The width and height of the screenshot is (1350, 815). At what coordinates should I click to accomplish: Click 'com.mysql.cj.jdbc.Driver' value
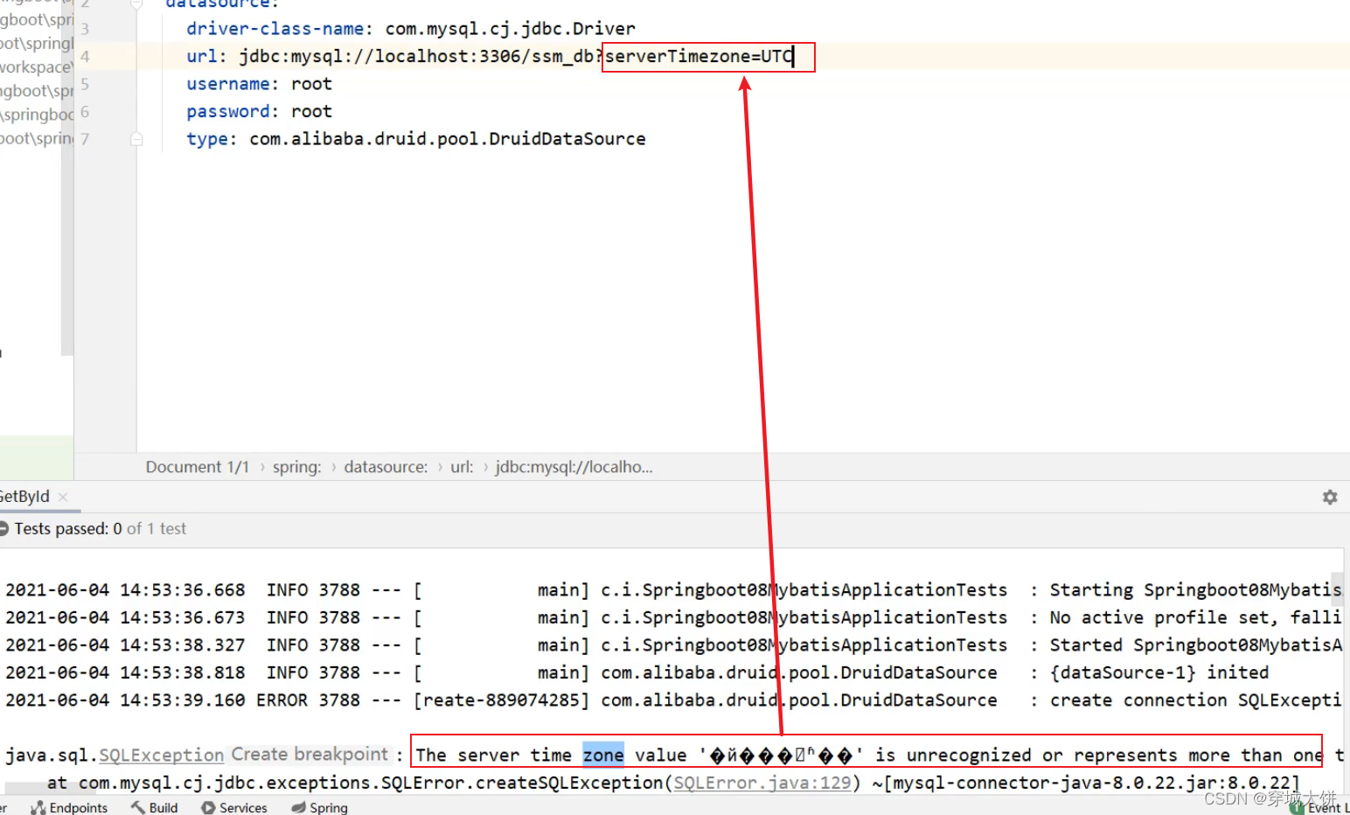tap(510, 29)
